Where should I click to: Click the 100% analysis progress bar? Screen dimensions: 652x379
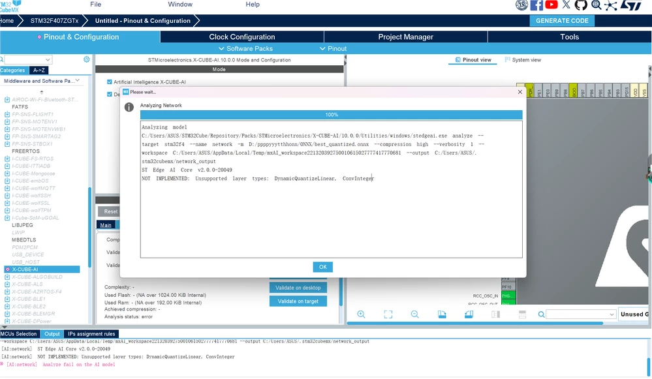tap(332, 115)
